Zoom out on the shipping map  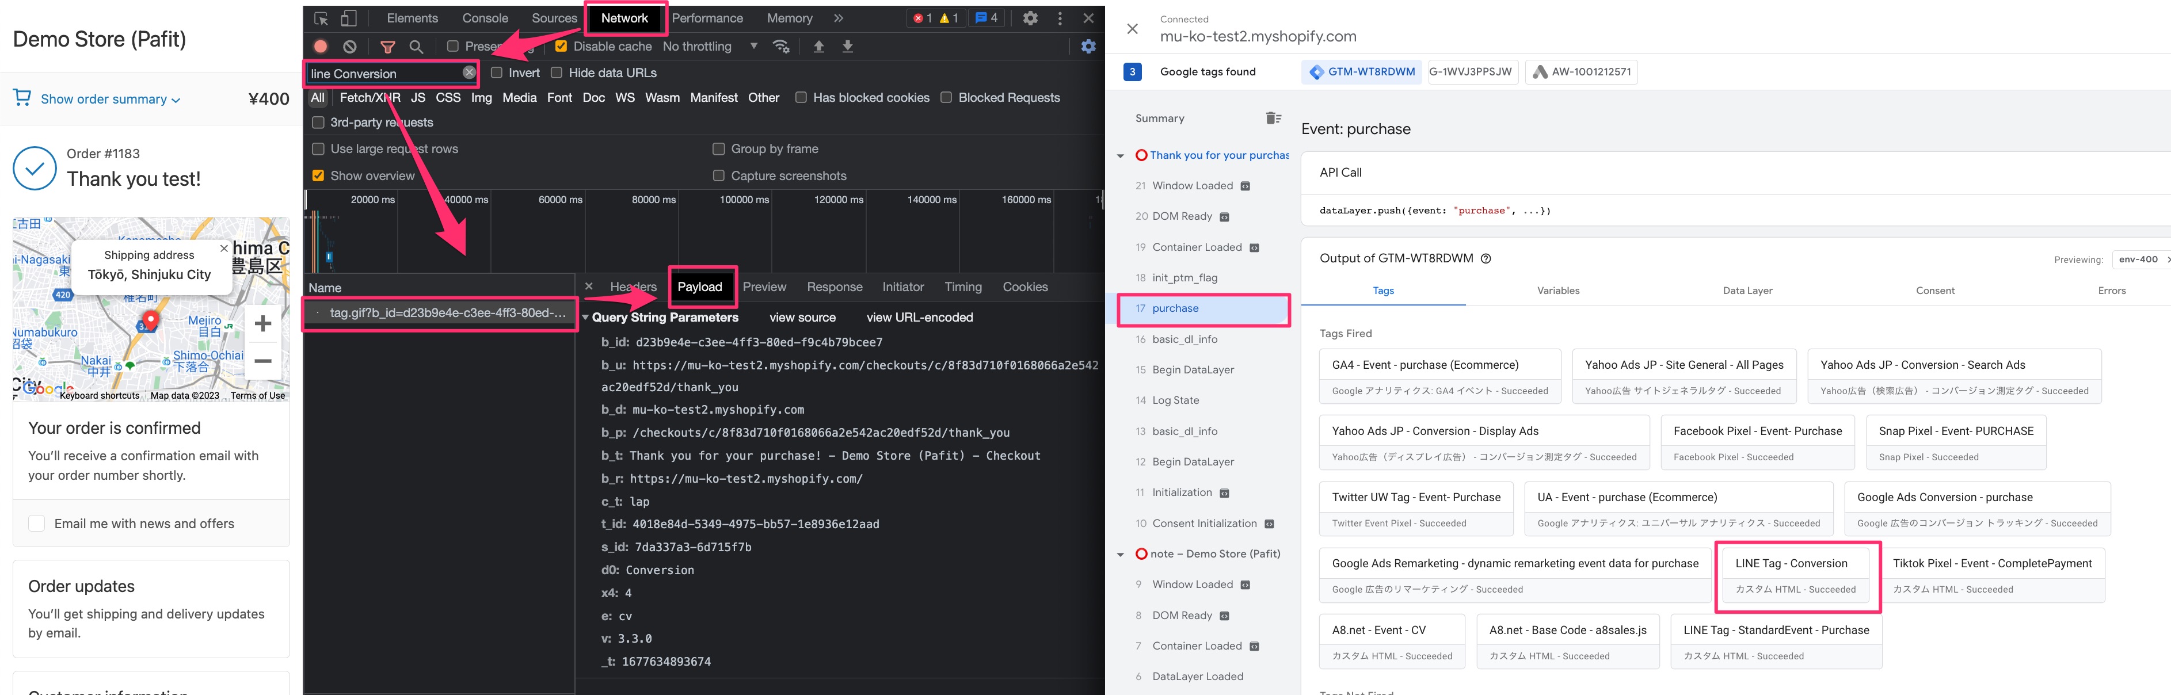[x=263, y=361]
